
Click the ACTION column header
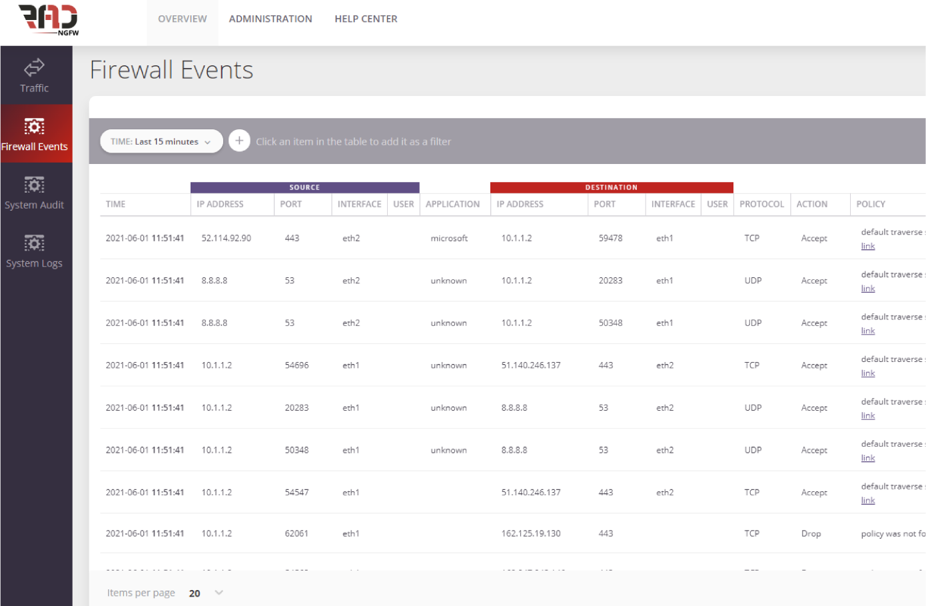click(811, 204)
